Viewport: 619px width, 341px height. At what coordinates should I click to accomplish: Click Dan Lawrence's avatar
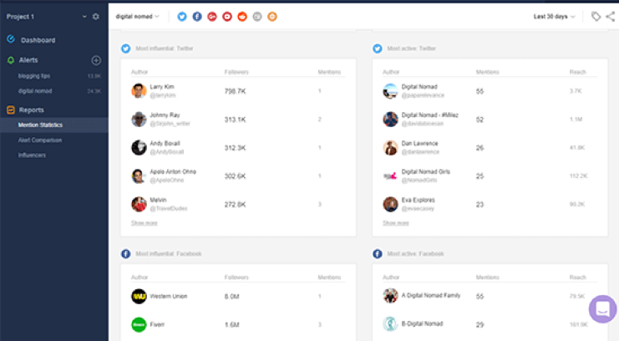[x=390, y=147]
